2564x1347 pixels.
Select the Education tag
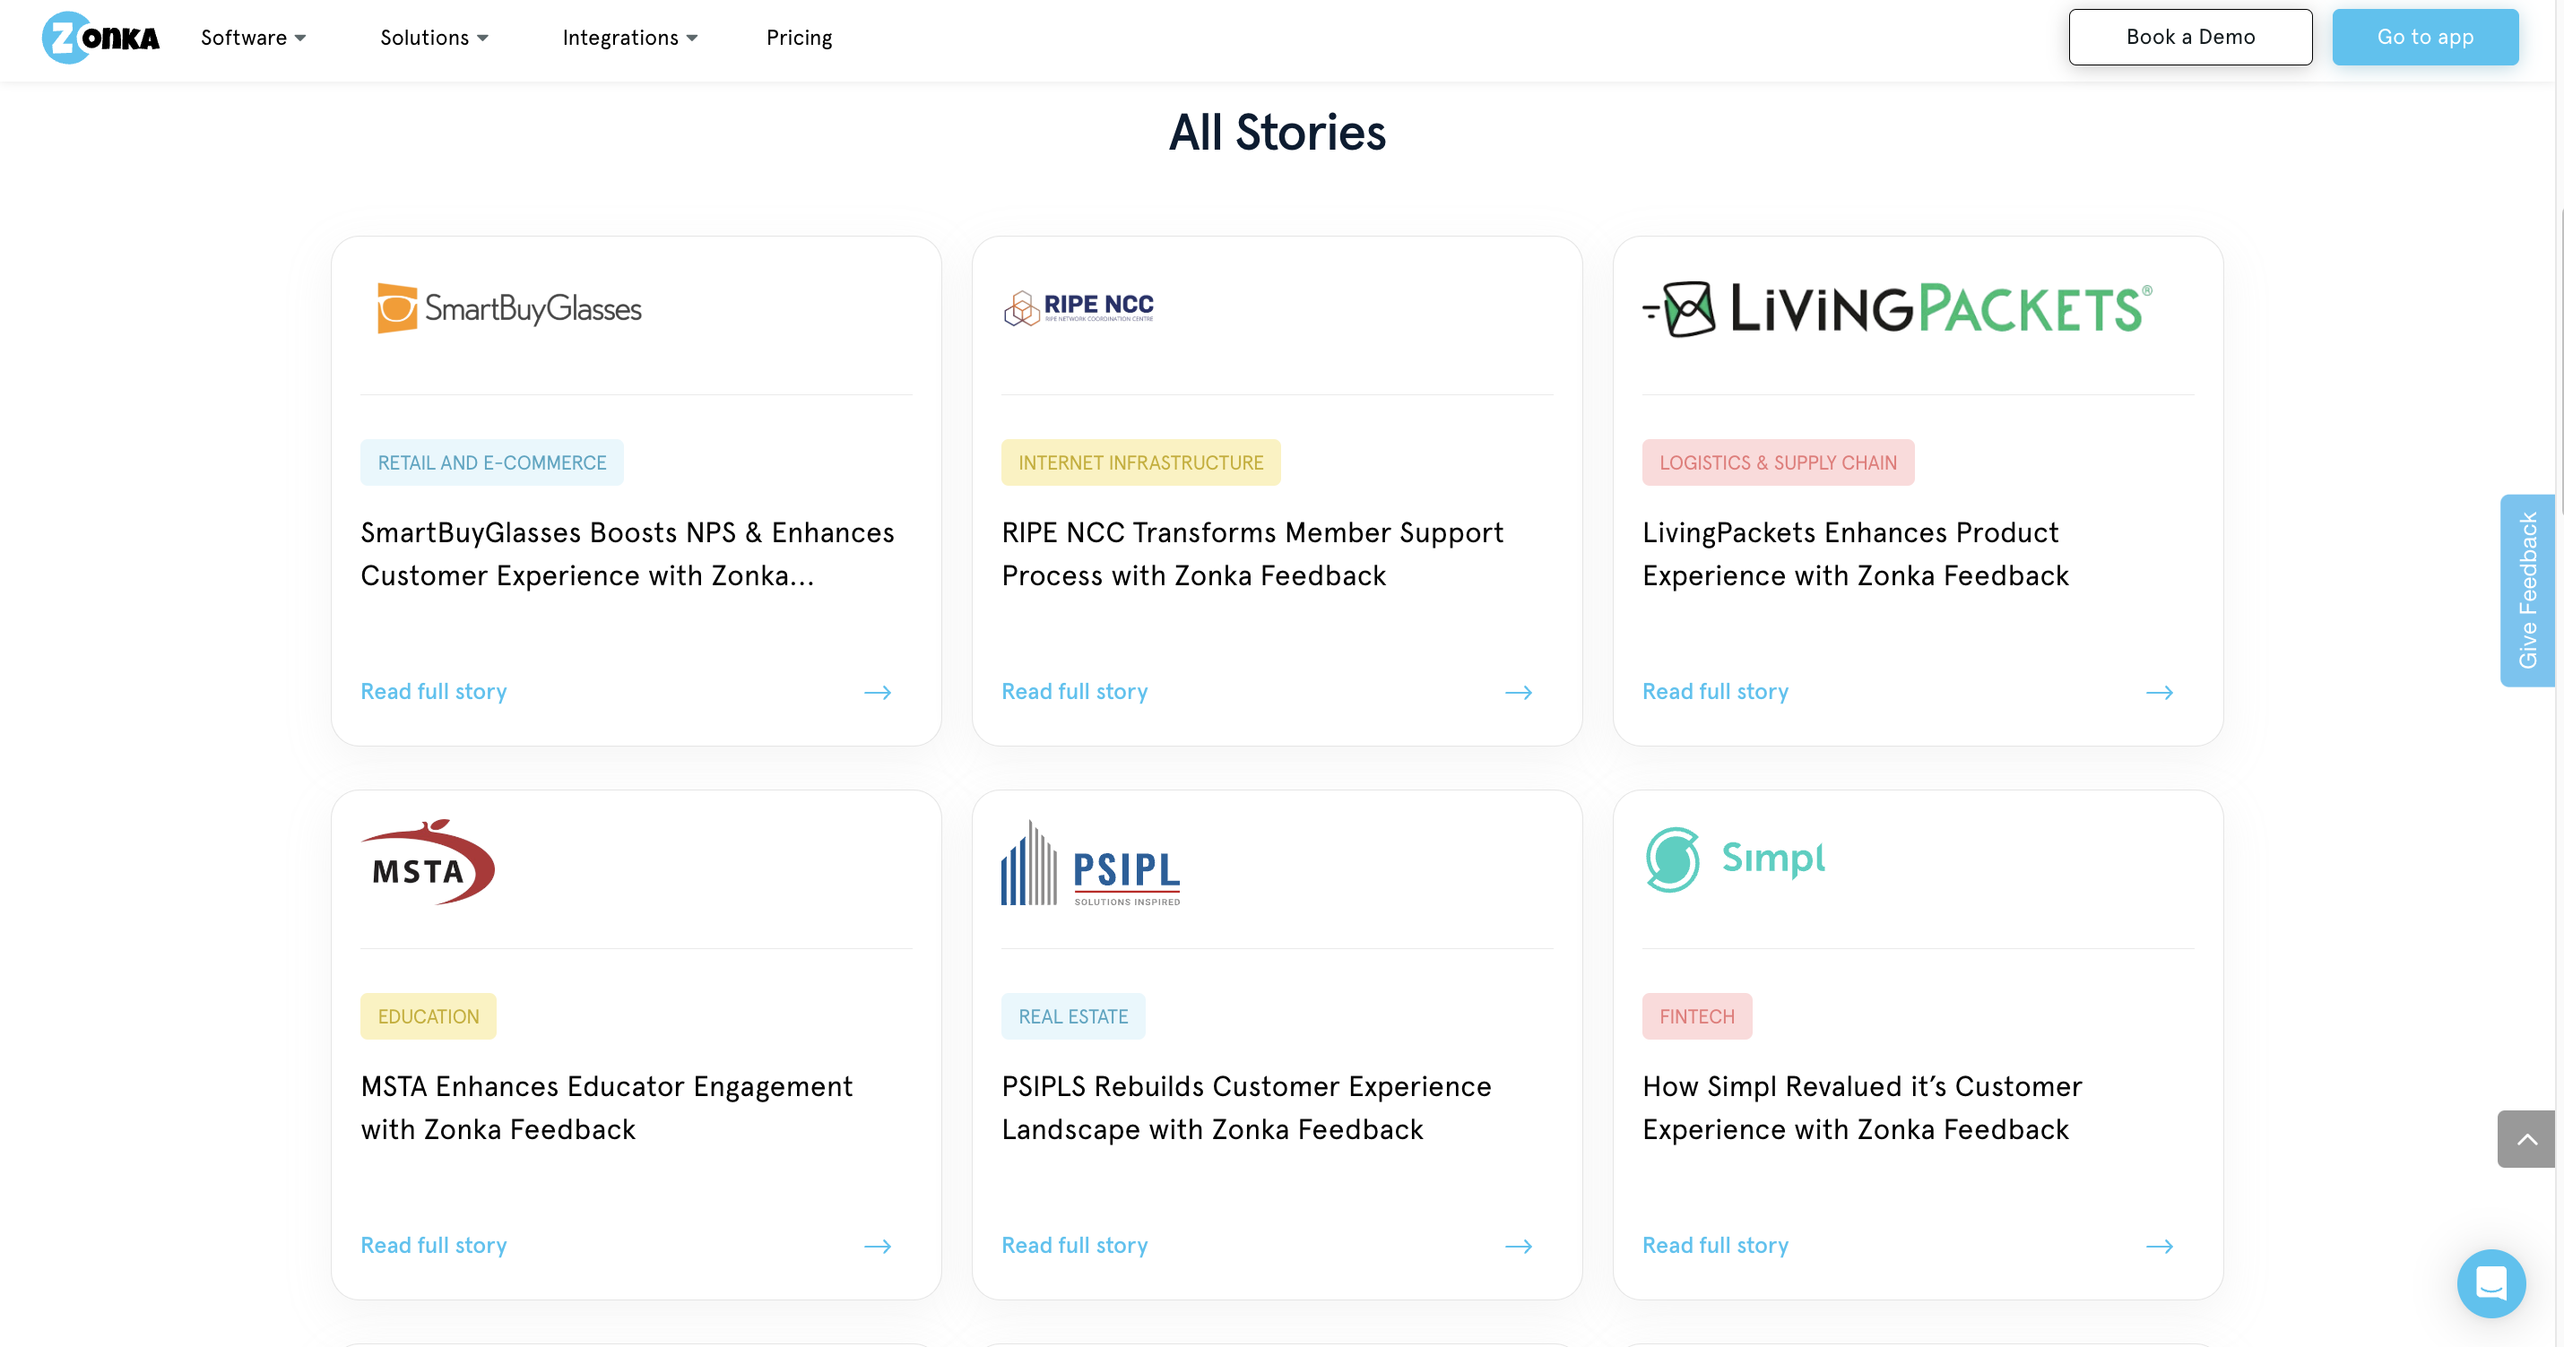428,1015
